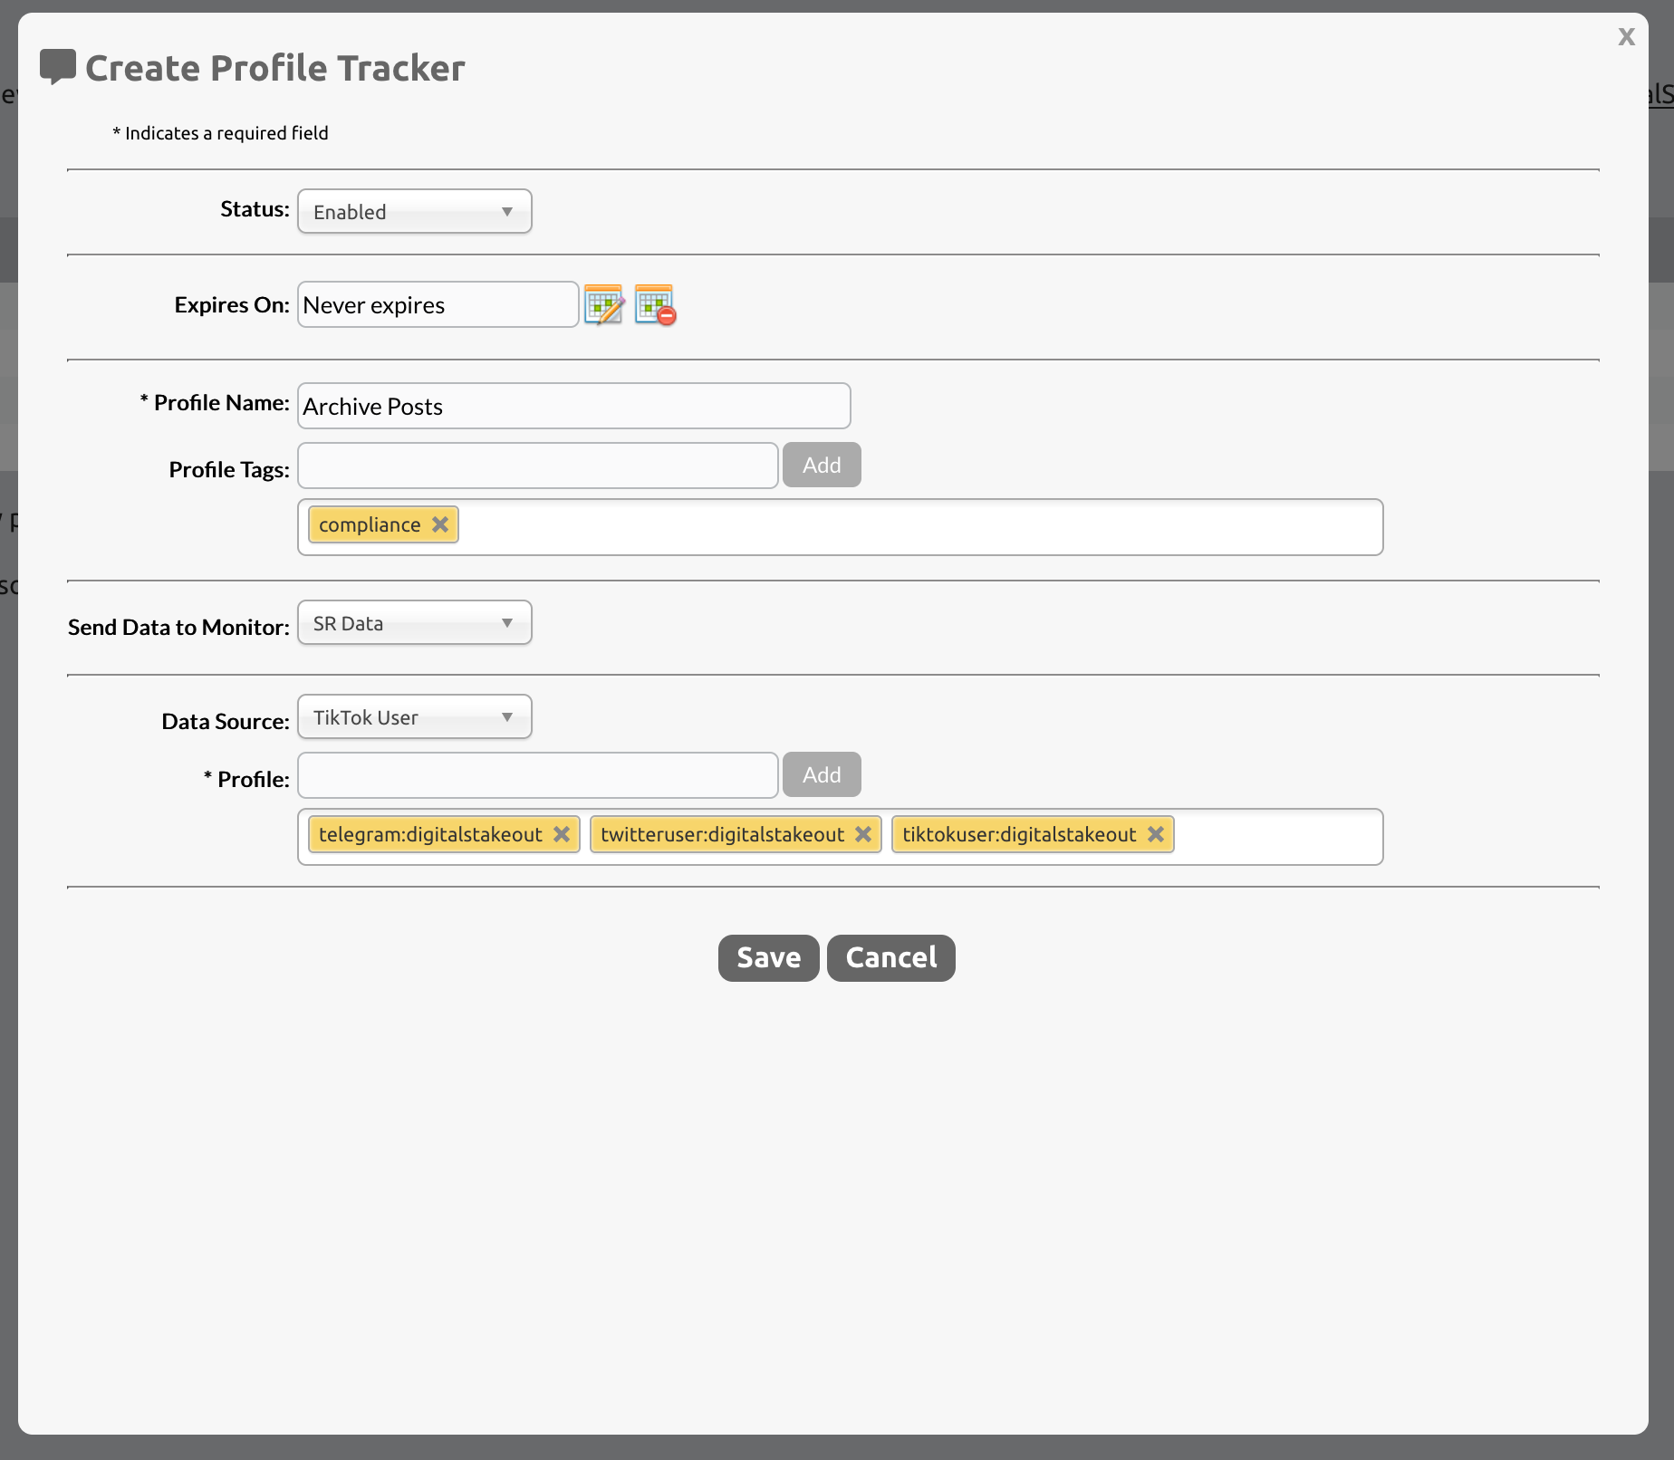Close the Create Profile Tracker dialog
This screenshot has width=1674, height=1460.
pos(1627,37)
